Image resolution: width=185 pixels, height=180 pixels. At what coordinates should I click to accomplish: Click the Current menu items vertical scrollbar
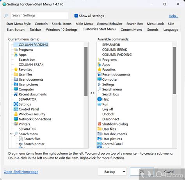point(86,72)
